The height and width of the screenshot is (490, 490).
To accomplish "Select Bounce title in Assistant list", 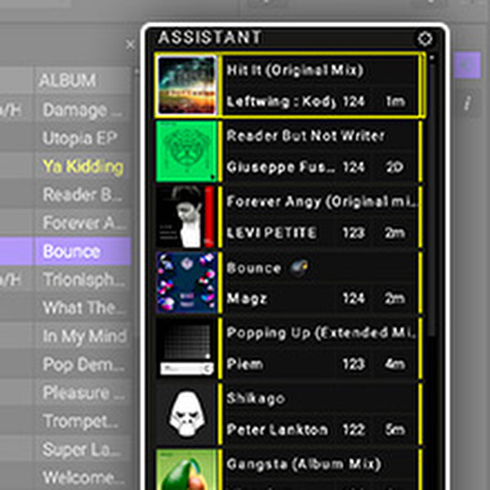I will [x=254, y=269].
